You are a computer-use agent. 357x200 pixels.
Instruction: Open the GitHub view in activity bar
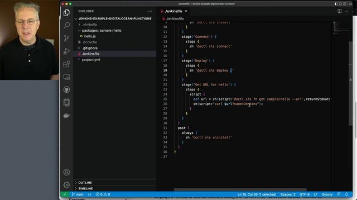pyautogui.click(x=66, y=90)
